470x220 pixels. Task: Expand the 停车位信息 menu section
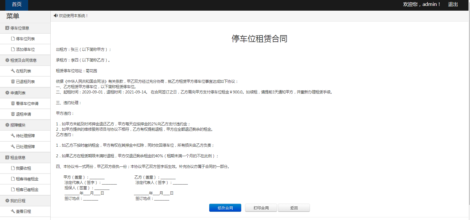(x=25, y=28)
